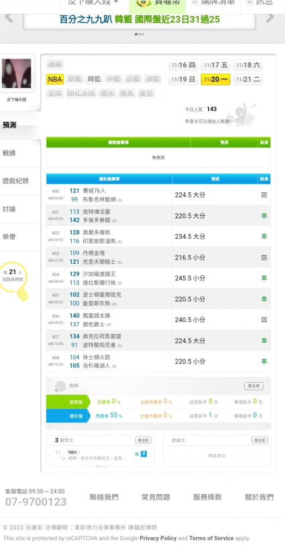Click 看全部 button in 戰績 section
Viewport: 285px width, 545px height.
253,386
